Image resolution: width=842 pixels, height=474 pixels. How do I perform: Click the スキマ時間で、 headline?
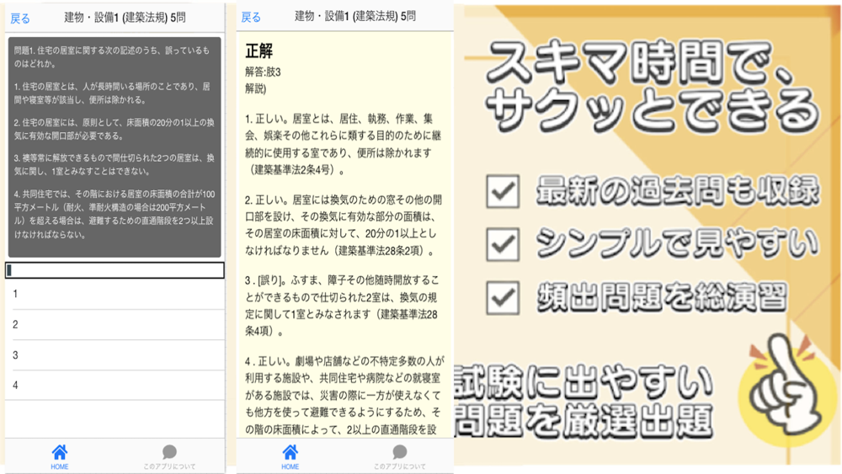642,62
